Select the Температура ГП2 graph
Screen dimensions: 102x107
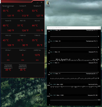click(74, 46)
